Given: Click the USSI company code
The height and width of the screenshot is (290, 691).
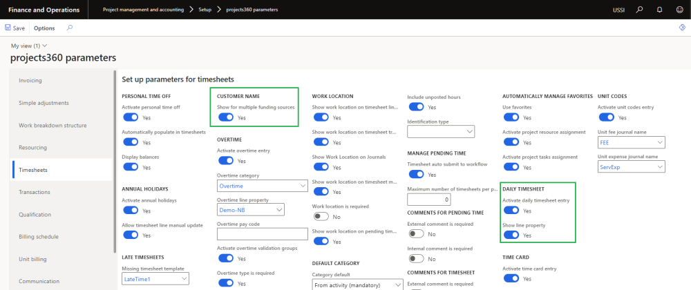Looking at the screenshot, I should point(618,10).
